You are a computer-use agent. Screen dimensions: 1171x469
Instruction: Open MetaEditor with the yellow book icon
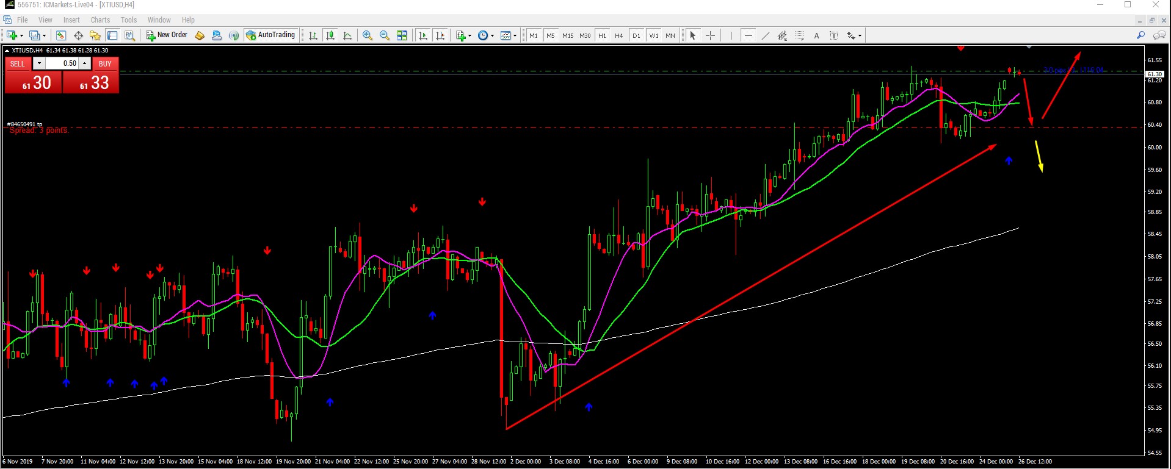tap(199, 35)
